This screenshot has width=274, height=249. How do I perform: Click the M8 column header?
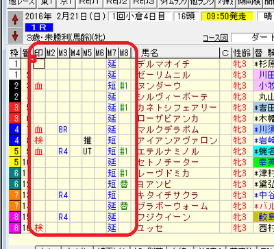click(x=125, y=53)
